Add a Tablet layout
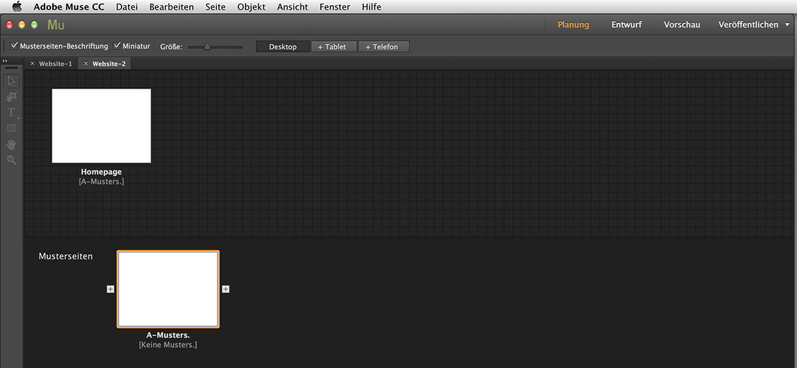797x368 pixels. pyautogui.click(x=333, y=46)
